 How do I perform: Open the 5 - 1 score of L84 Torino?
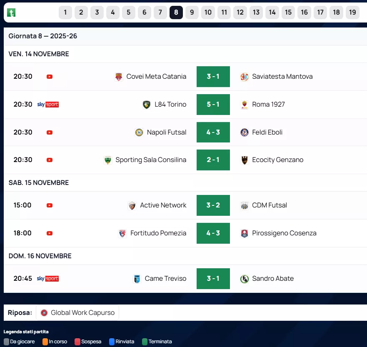[213, 105]
